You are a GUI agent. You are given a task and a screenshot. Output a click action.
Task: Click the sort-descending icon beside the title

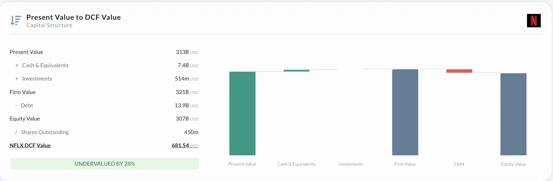[x=16, y=21]
